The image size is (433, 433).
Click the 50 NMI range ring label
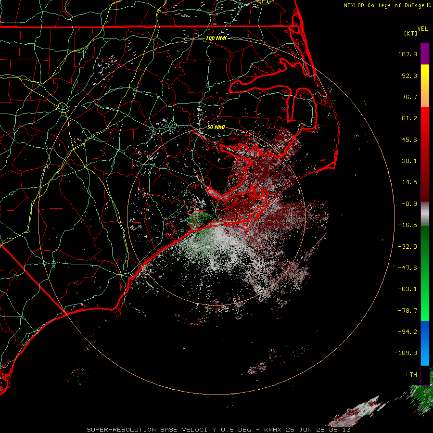216,127
